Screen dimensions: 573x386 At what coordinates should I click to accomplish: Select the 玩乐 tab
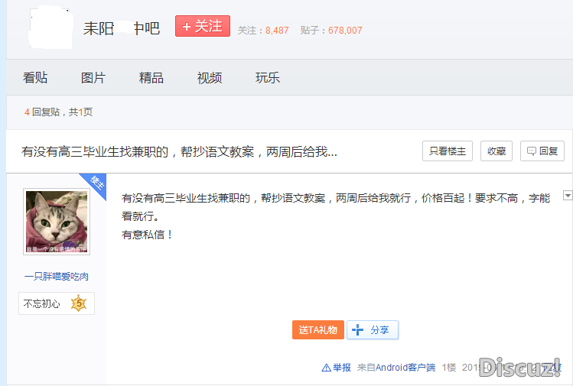click(x=268, y=78)
